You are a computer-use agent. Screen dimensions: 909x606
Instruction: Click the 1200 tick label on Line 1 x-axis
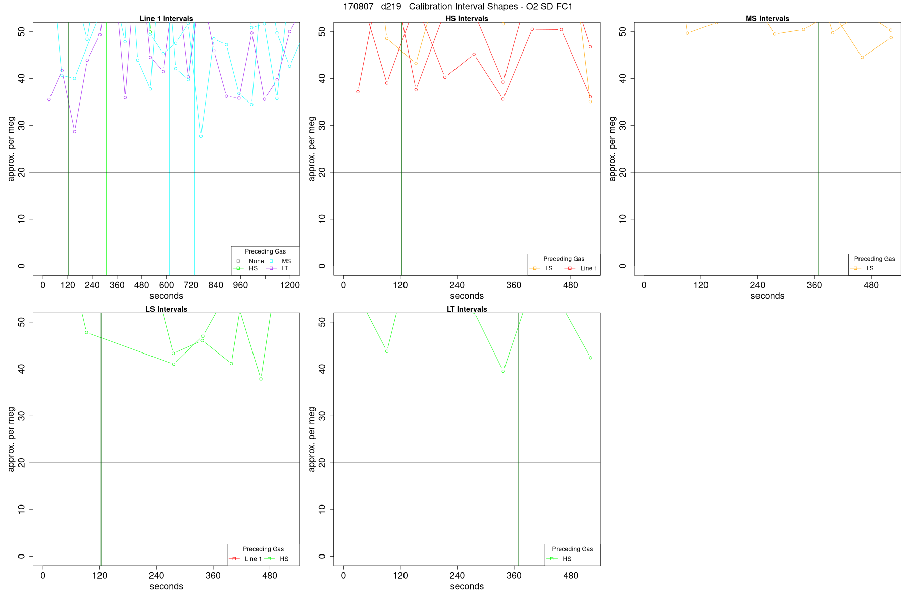(x=290, y=285)
